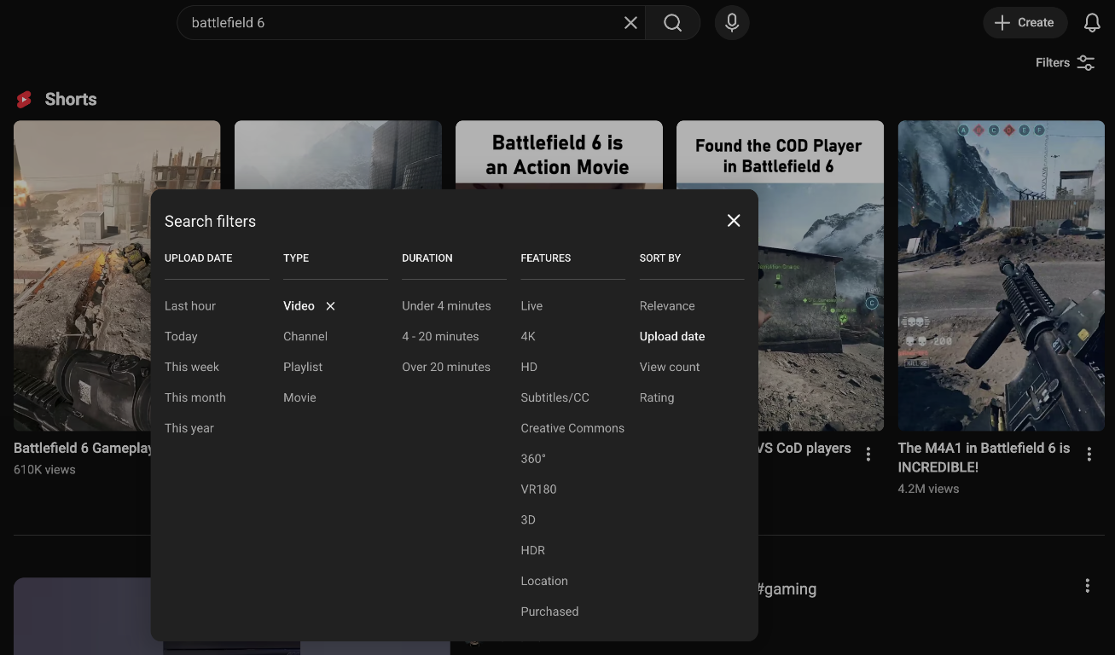Click the Create button
1115x655 pixels.
1025,22
